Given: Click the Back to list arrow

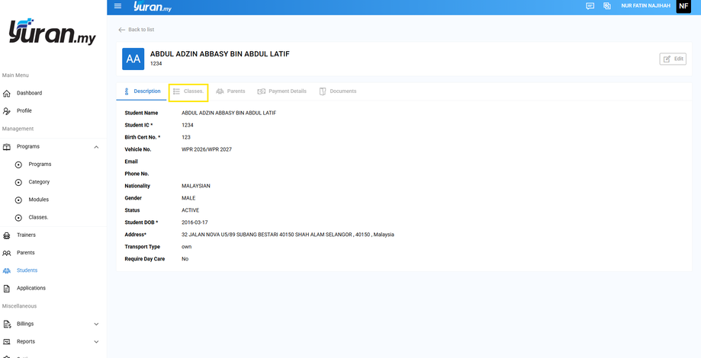Looking at the screenshot, I should [x=121, y=30].
